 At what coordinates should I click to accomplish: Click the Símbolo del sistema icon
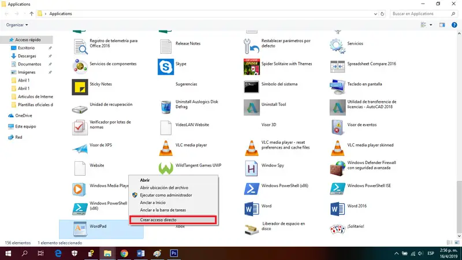[252, 87]
